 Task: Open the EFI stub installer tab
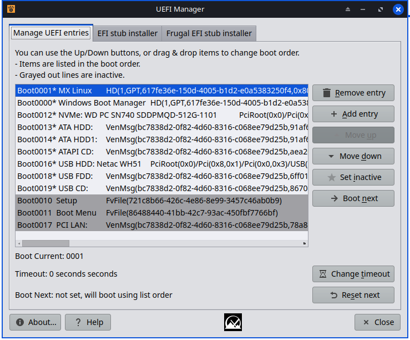(x=128, y=33)
